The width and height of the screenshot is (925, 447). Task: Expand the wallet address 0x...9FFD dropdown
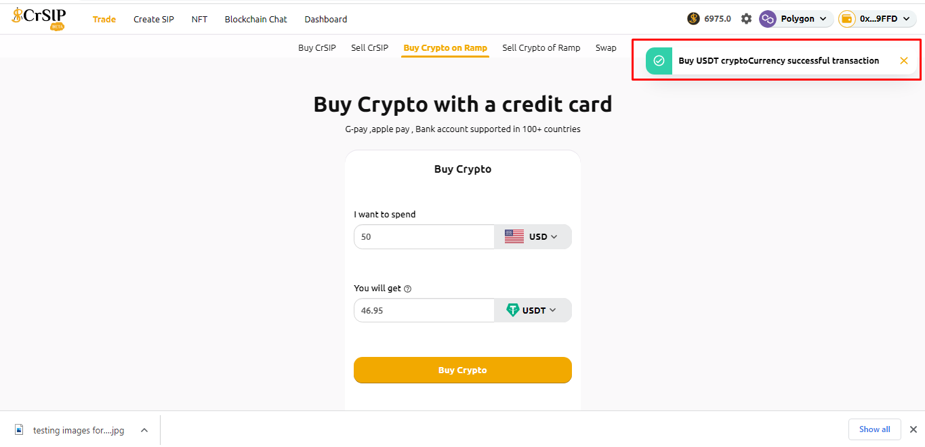pyautogui.click(x=877, y=19)
